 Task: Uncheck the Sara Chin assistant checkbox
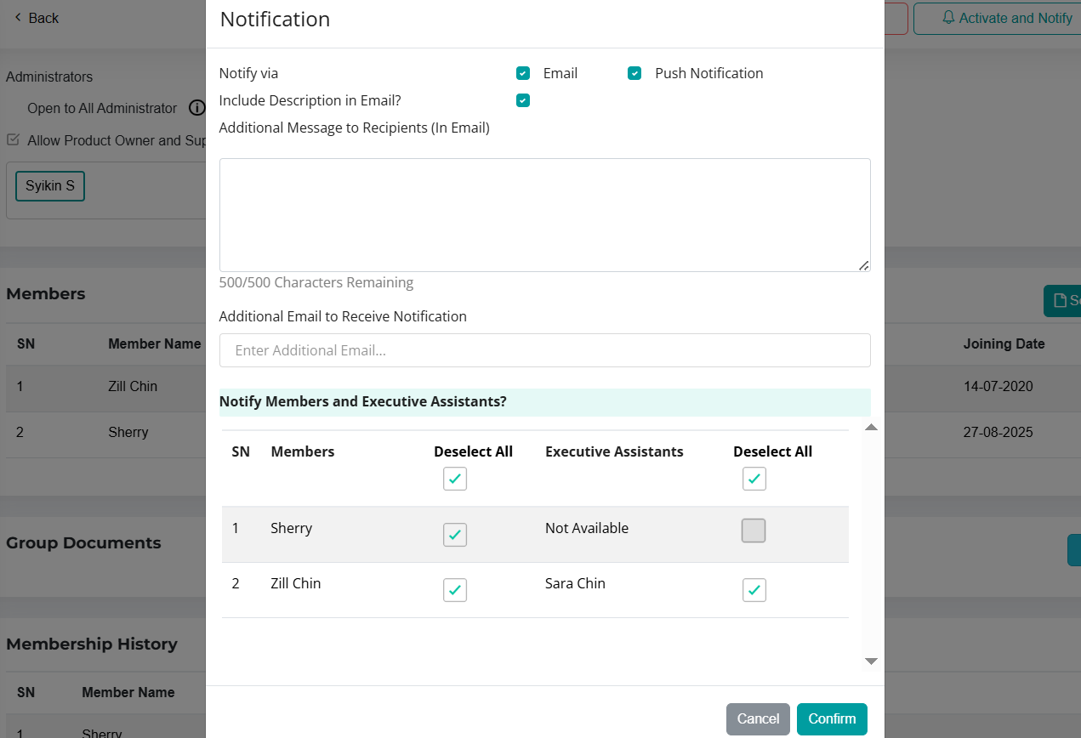click(754, 590)
